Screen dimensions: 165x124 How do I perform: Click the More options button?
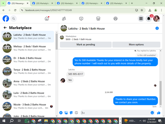click(136, 45)
